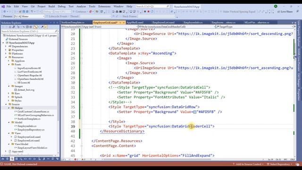Collapse the Helper folder
Image resolution: width=302 pixels, height=170 pixels.
[x=8, y=108]
